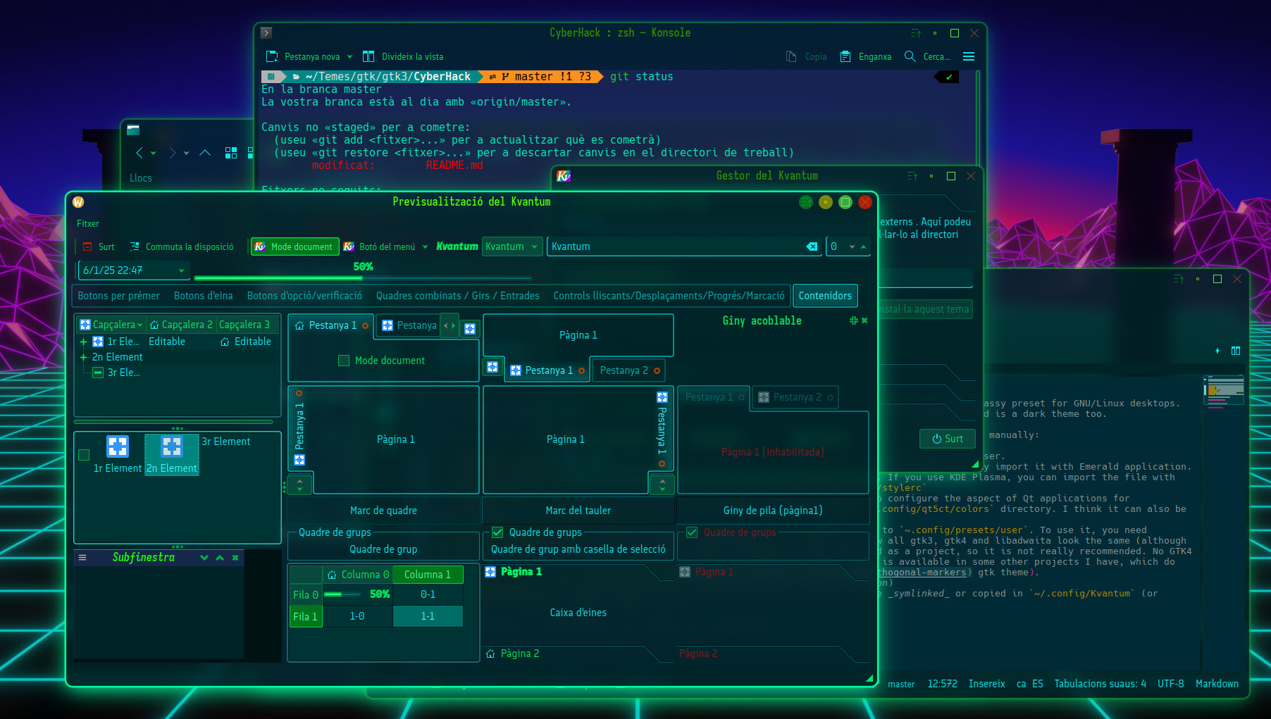
Task: Click the 50% progress bar
Action: click(x=363, y=277)
